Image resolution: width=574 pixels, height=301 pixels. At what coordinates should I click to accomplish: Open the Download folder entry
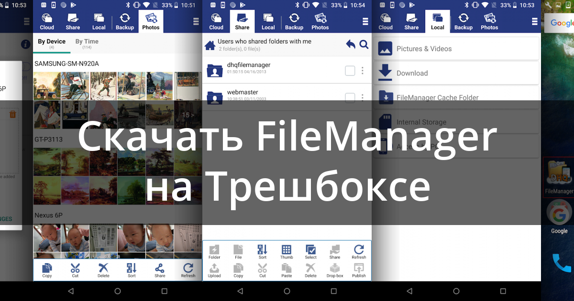click(456, 73)
